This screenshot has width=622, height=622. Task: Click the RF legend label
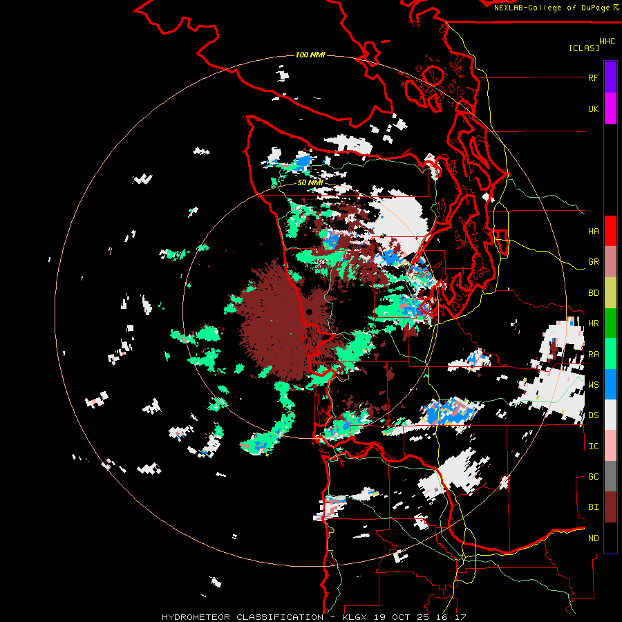coord(593,77)
